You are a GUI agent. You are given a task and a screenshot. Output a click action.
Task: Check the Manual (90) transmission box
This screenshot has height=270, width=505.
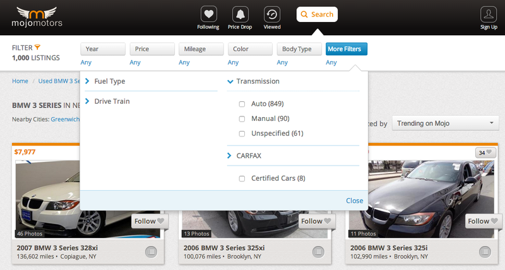pyautogui.click(x=242, y=119)
